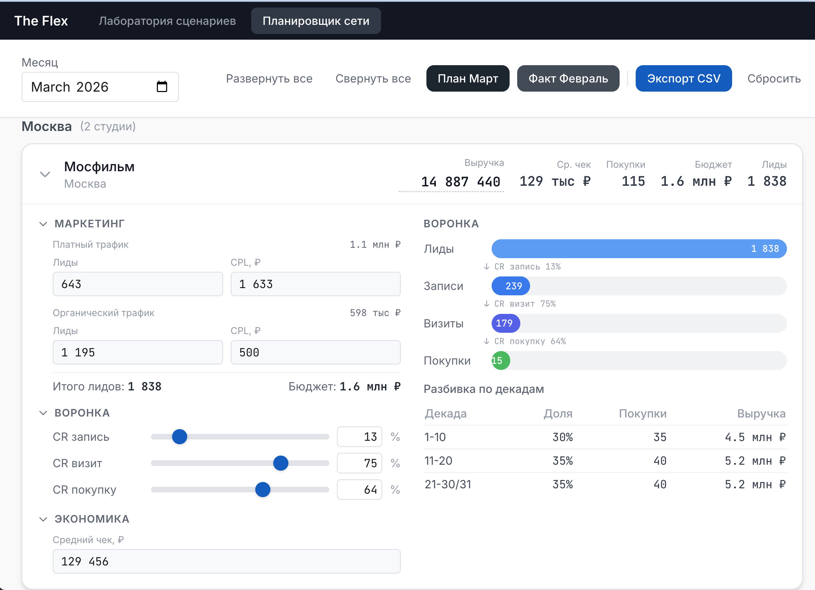The image size is (815, 590).
Task: Click the Визиты funnel bar 179
Action: coord(506,323)
